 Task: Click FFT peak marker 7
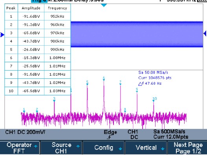coord(120,83)
